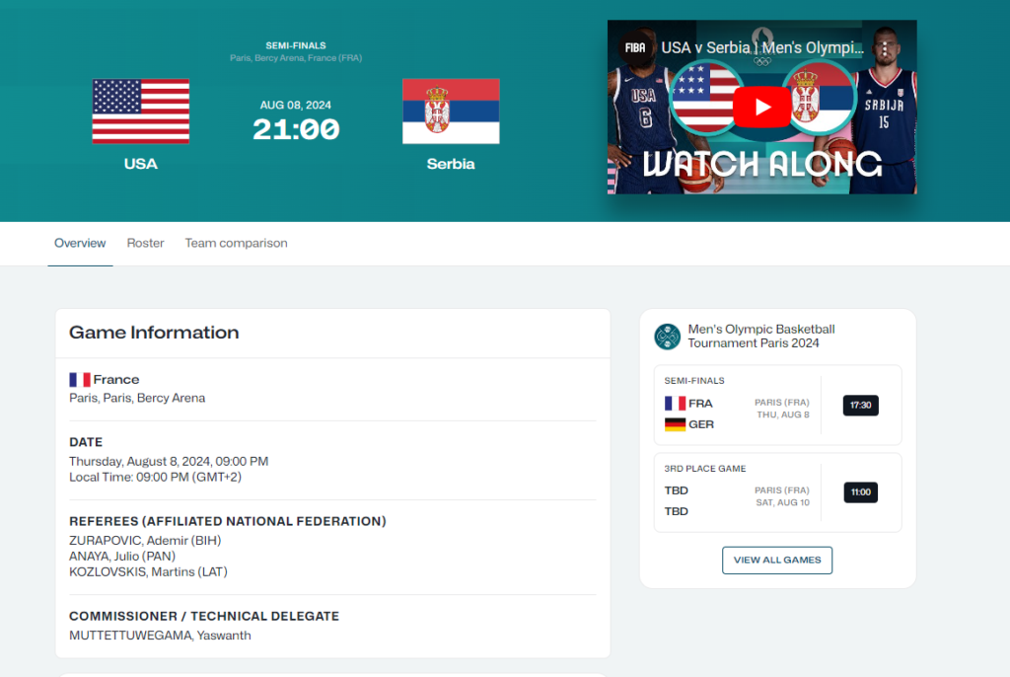Screen dimensions: 1010x677
Task: Click the USA team name label
Action: pyautogui.click(x=141, y=164)
